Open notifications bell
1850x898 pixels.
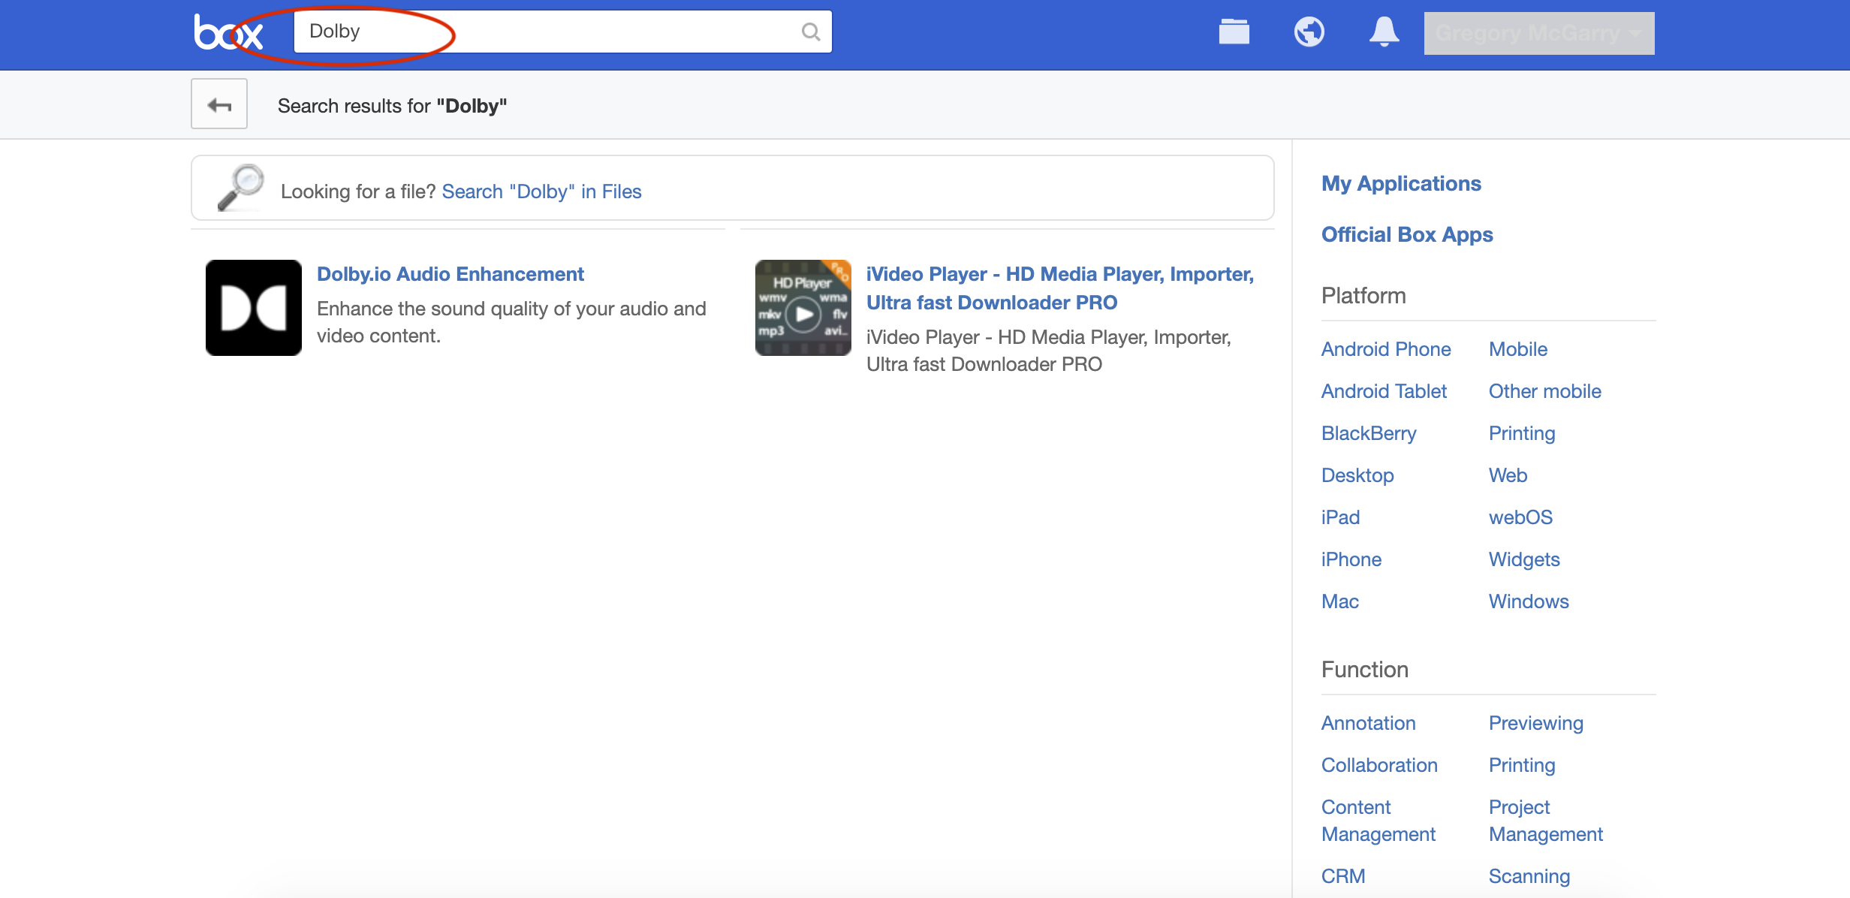pos(1384,32)
